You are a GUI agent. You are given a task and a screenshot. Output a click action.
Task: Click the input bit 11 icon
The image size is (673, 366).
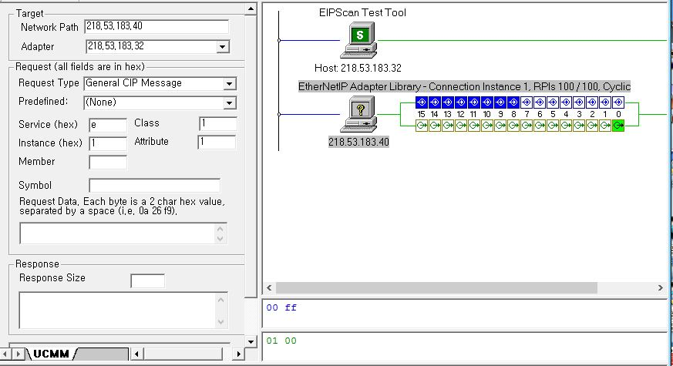point(474,102)
